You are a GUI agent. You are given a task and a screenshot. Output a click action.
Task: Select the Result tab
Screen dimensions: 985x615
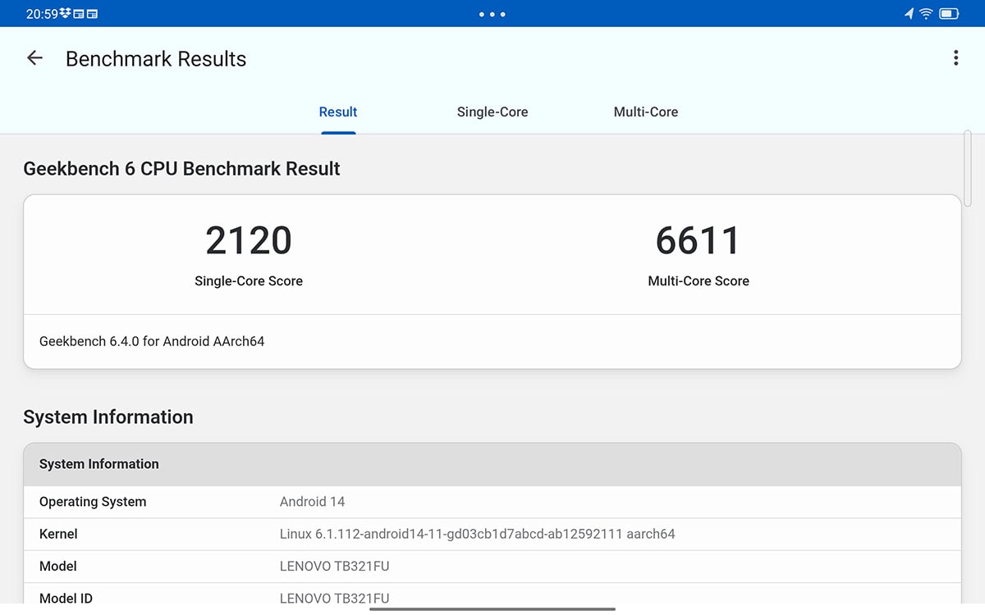[x=337, y=112]
